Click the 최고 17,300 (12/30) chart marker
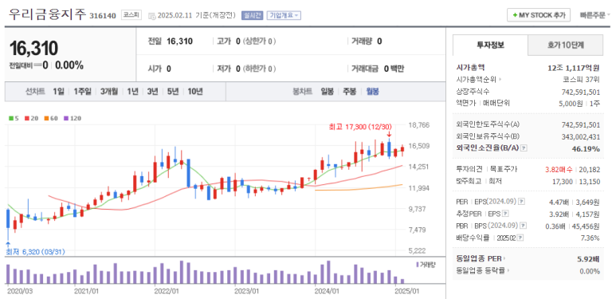 click(361, 127)
